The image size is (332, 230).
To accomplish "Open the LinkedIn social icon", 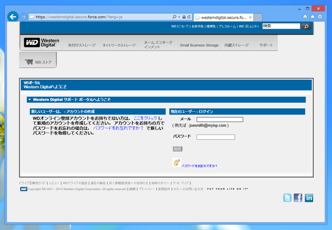I will [309, 198].
